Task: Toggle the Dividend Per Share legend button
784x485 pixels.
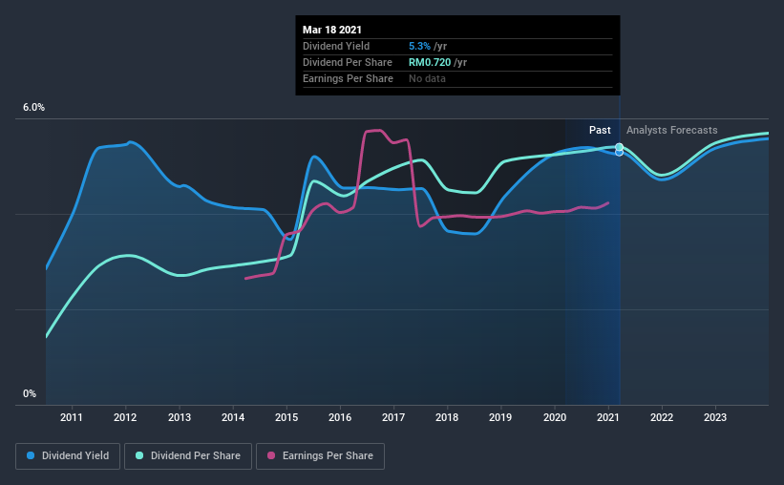Action: click(188, 456)
